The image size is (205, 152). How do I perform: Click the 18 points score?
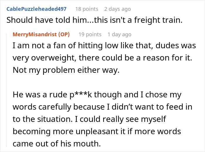pyautogui.click(x=87, y=9)
